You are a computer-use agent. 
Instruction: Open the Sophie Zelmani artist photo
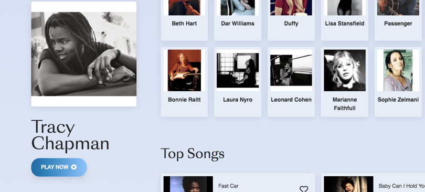coord(398,70)
